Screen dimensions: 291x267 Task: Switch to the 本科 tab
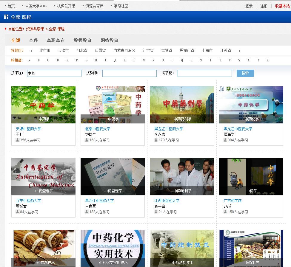coord(33,40)
